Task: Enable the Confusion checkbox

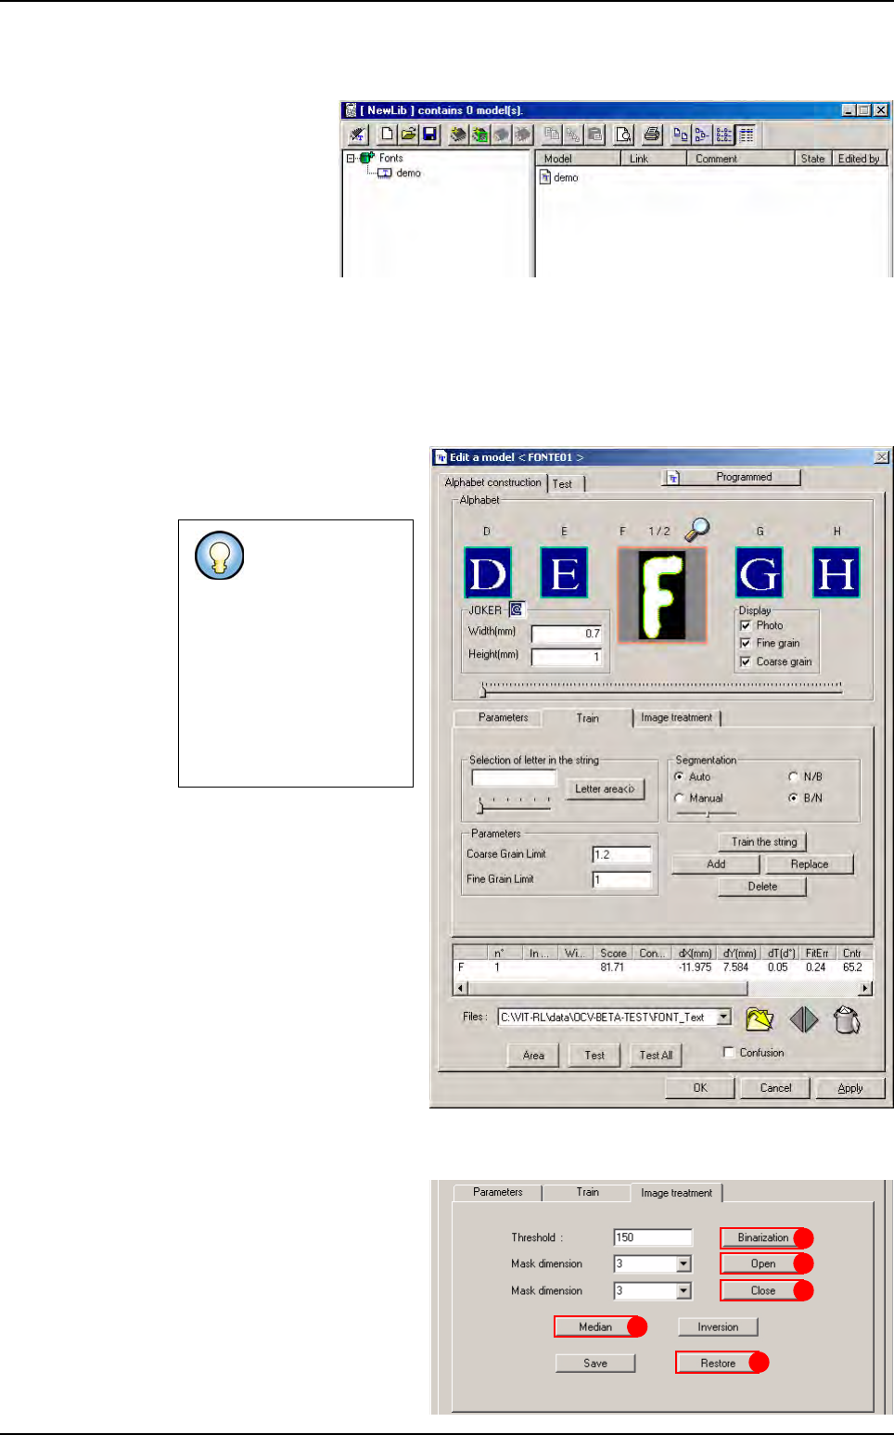Action: [729, 1052]
